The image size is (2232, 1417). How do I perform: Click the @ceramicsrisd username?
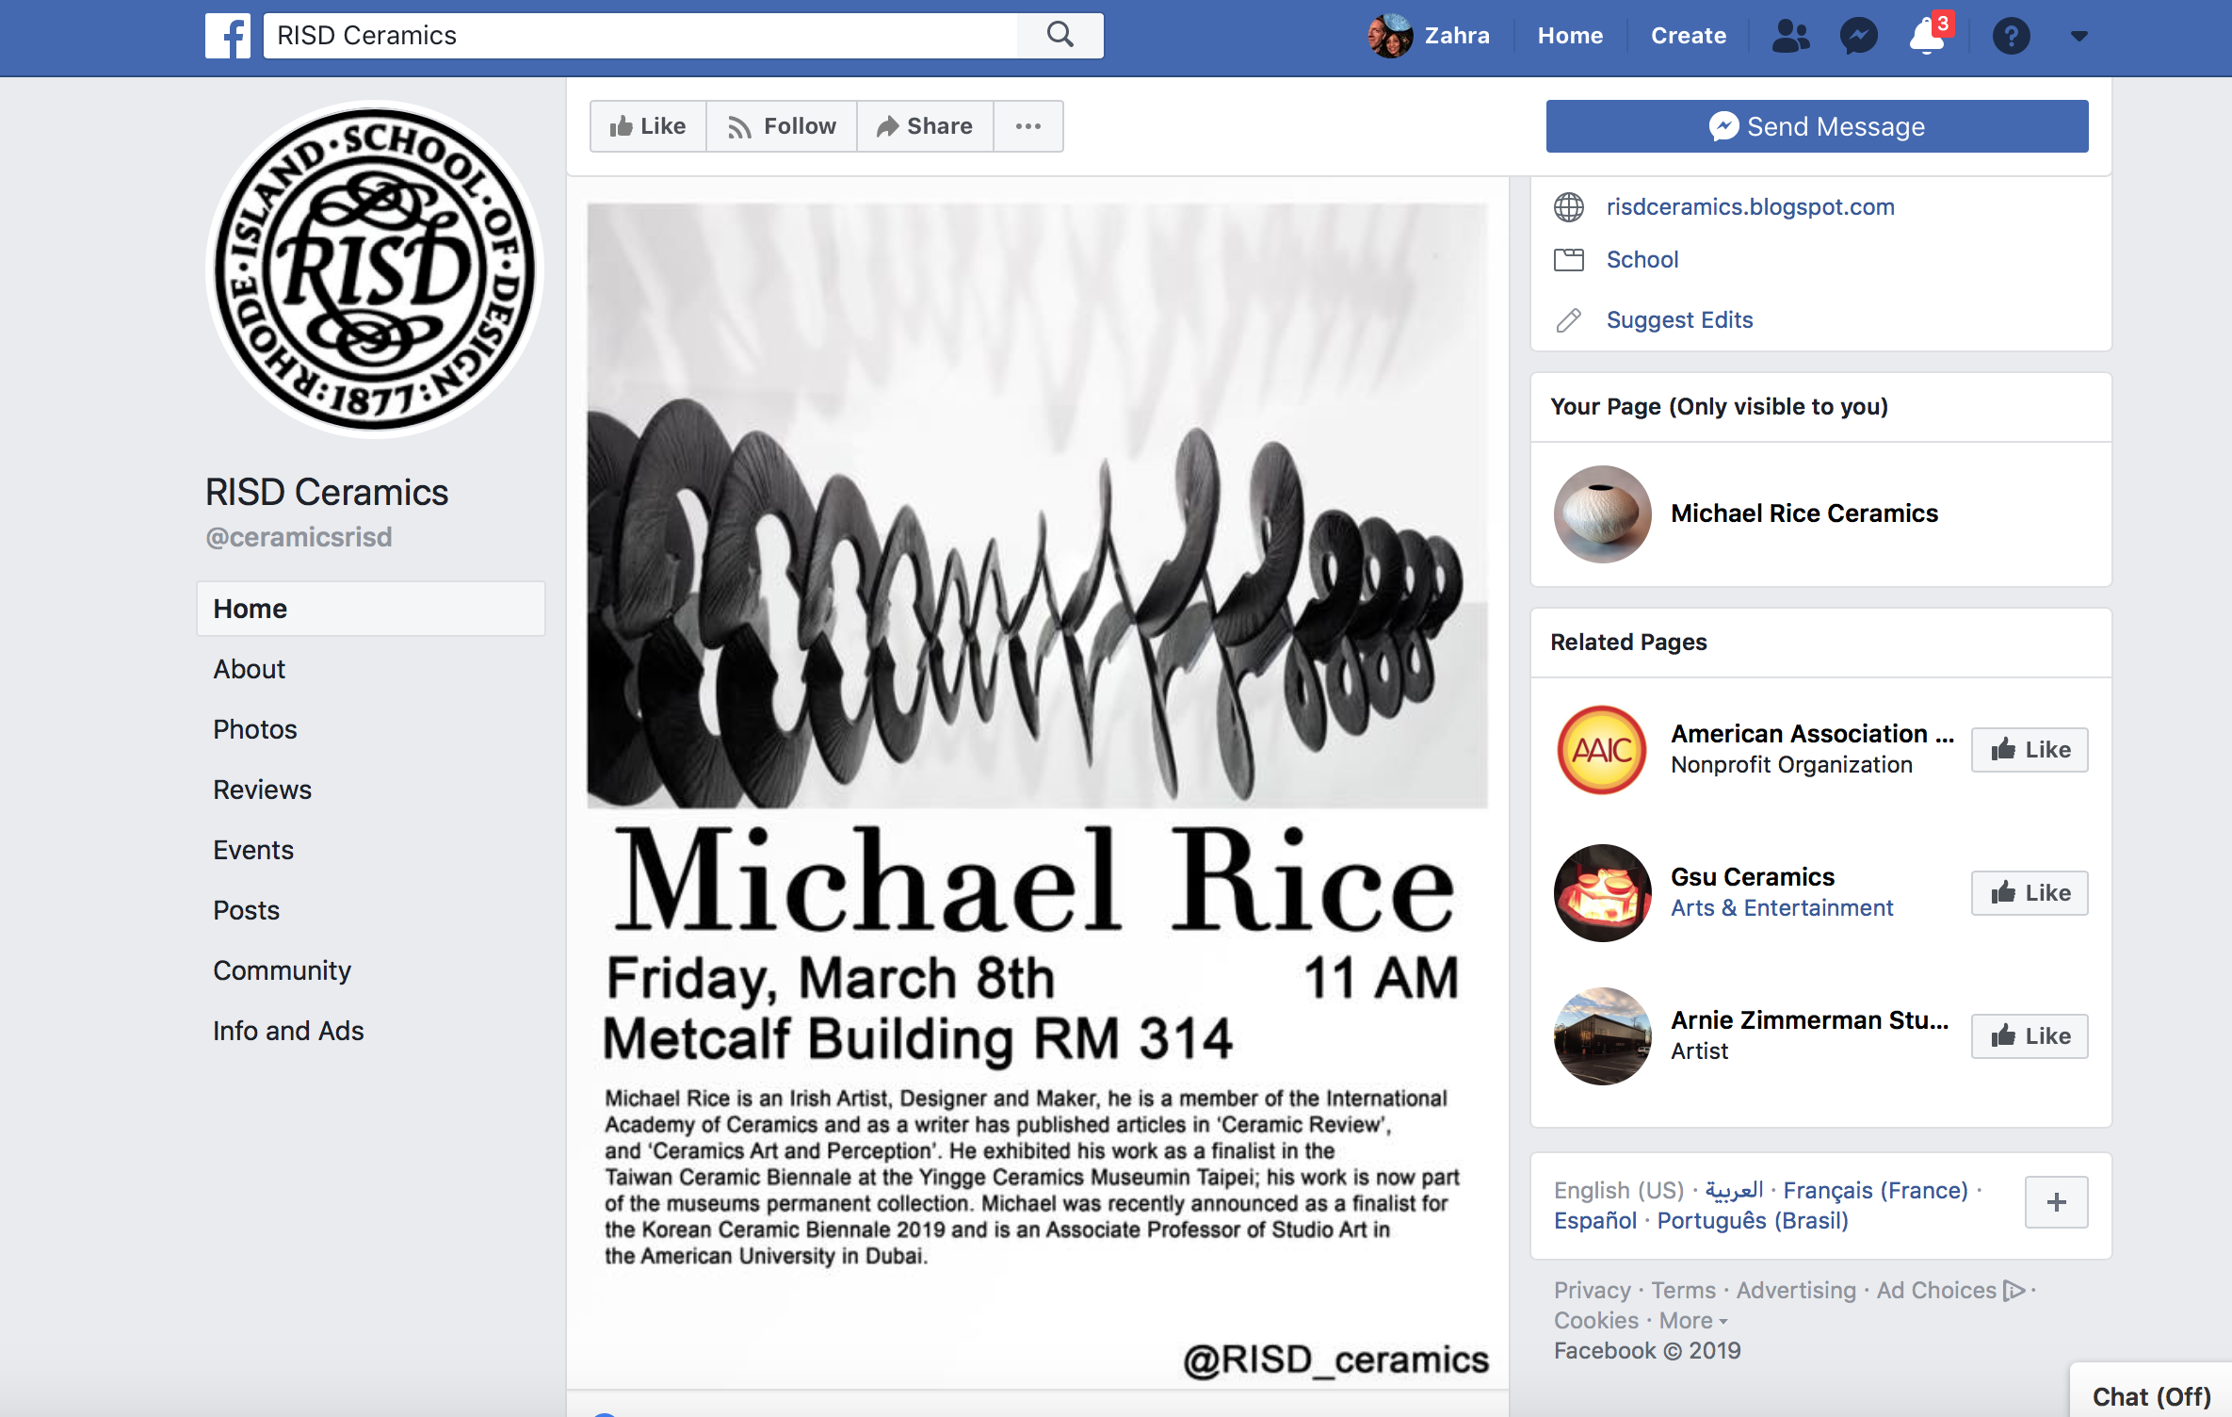point(299,537)
